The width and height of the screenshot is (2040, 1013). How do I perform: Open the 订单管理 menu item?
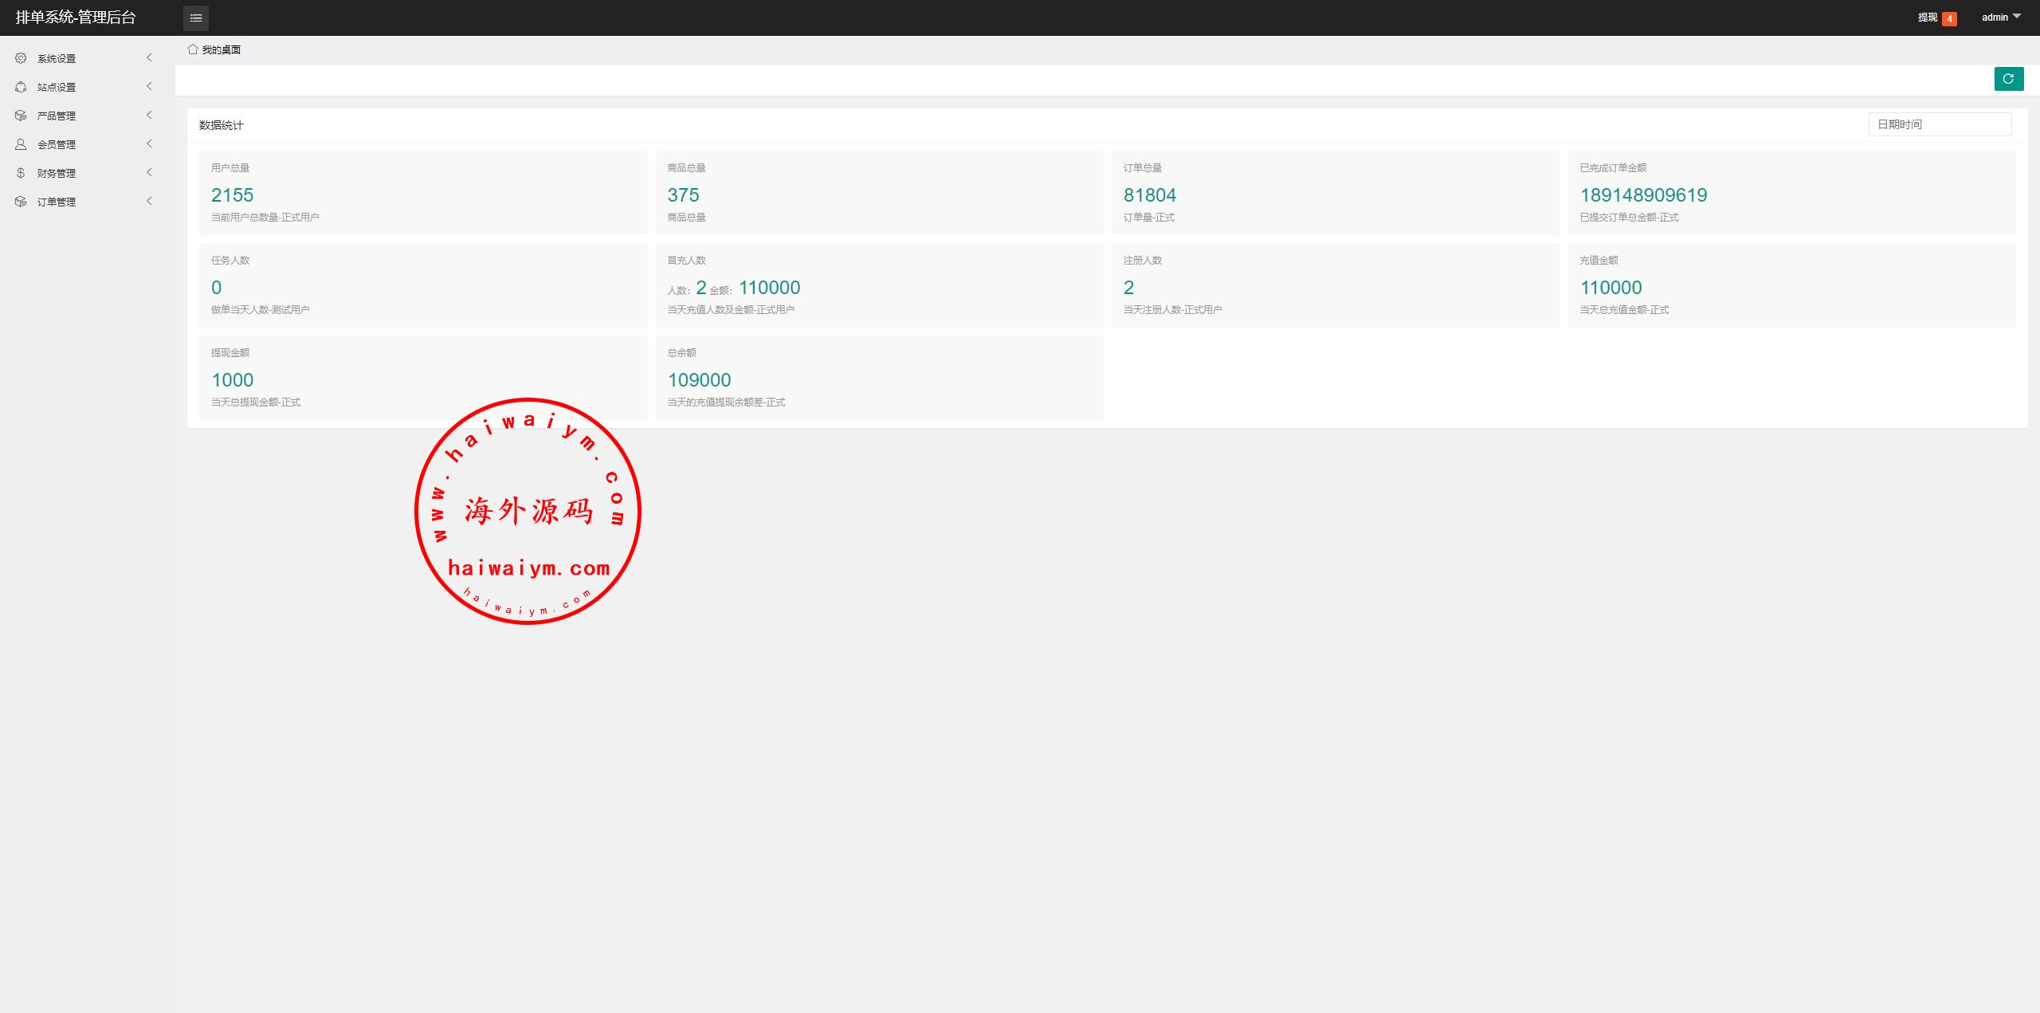[57, 202]
